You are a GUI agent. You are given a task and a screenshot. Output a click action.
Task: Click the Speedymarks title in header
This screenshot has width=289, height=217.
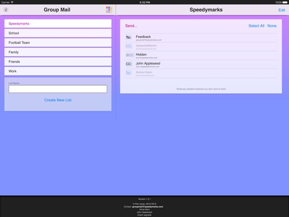point(206,10)
